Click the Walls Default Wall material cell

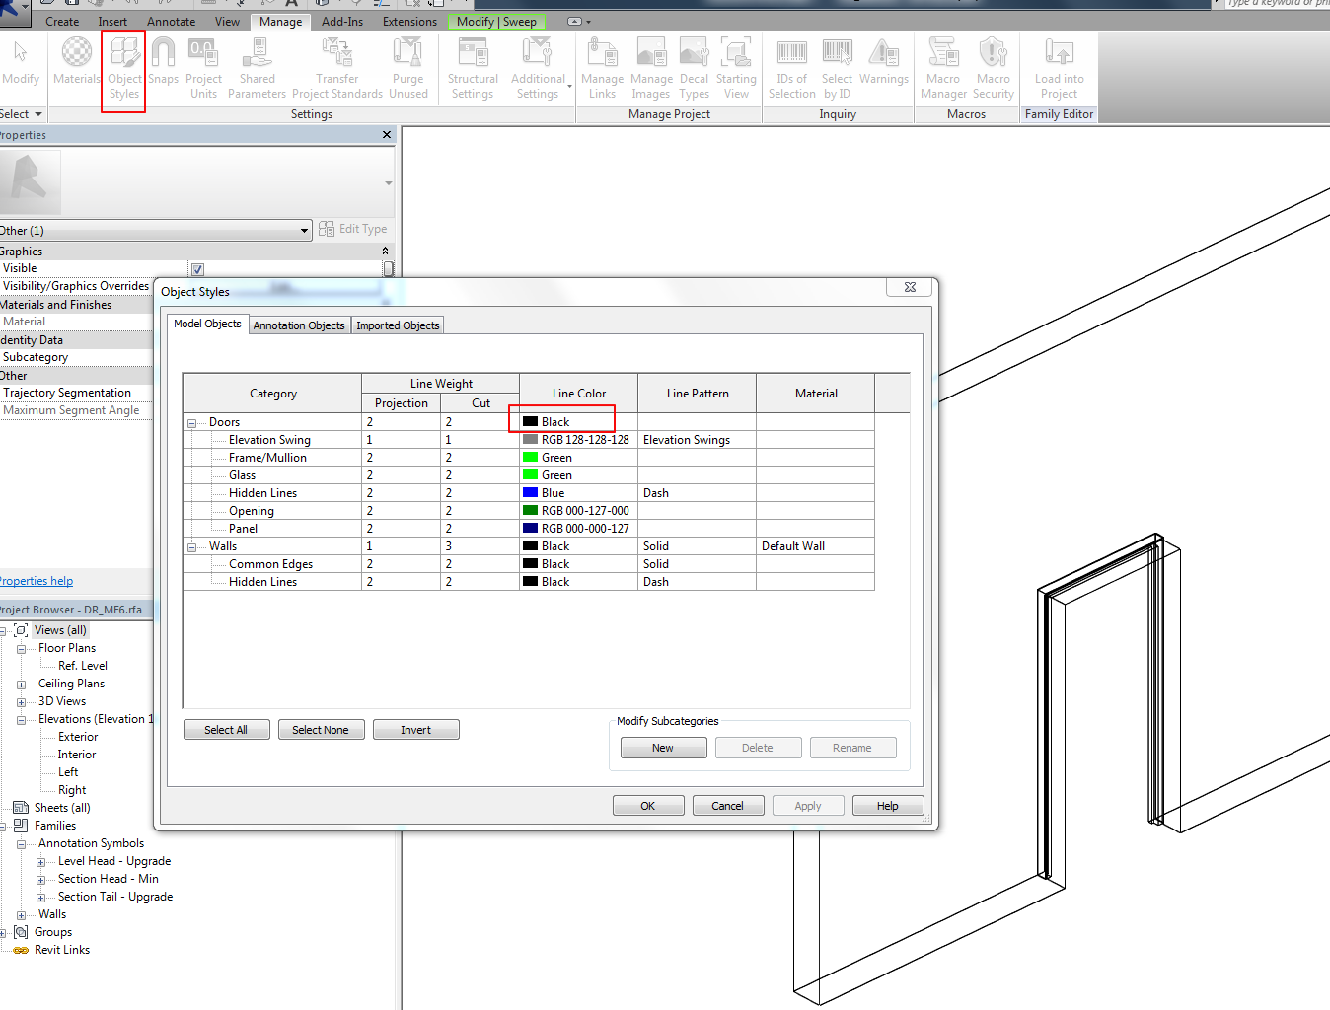click(815, 546)
